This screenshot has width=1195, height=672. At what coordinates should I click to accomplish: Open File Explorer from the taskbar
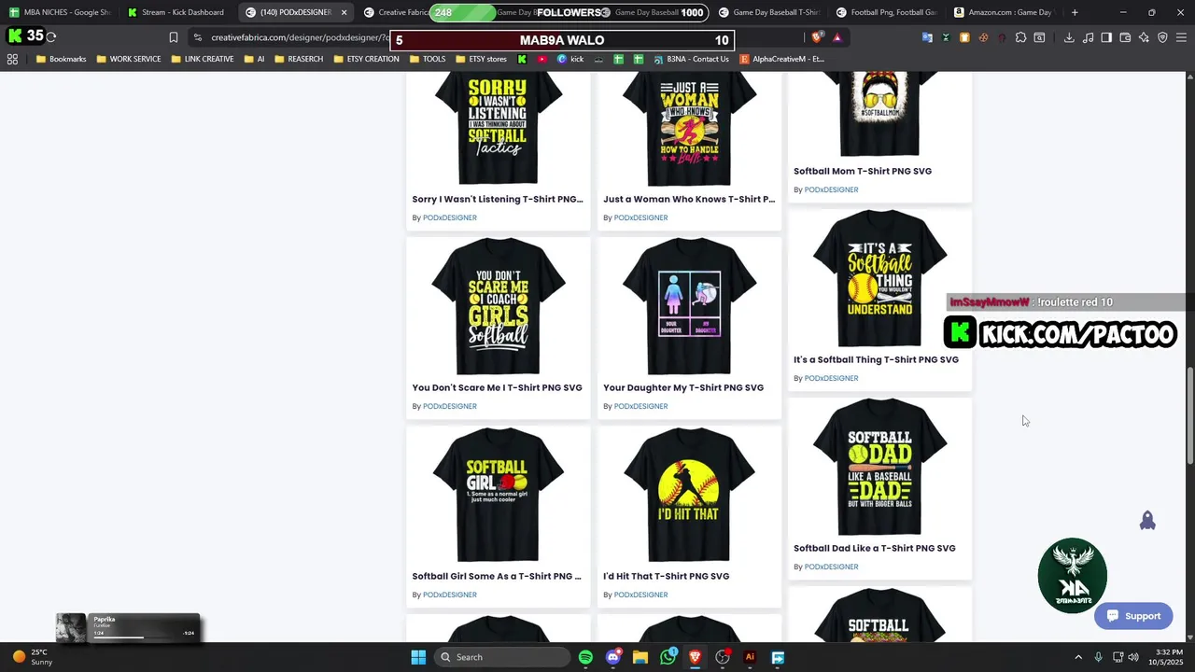[x=640, y=657]
